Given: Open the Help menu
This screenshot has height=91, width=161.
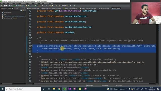Looking at the screenshot, I should (x=52, y=3).
